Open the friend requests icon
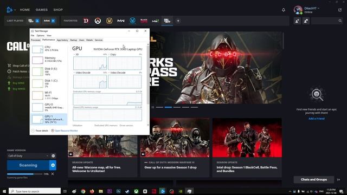Image resolution: width=347 pixels, height=195 pixels. click(306, 21)
